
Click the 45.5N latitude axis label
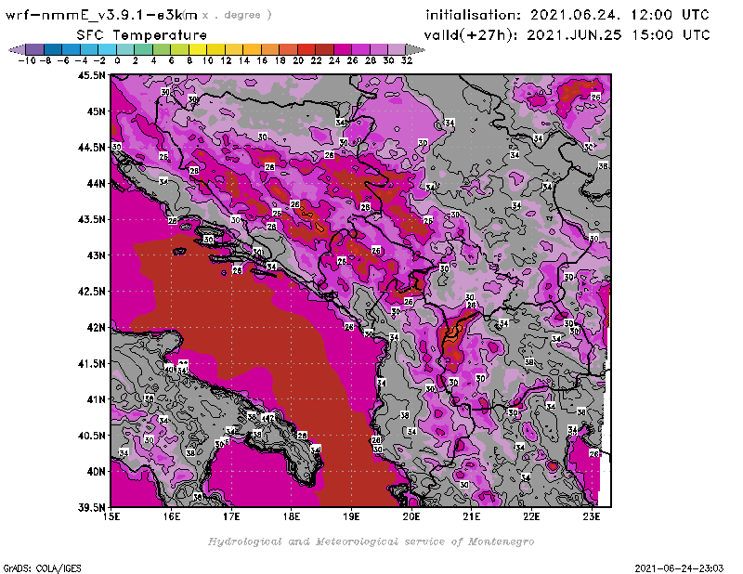89,76
